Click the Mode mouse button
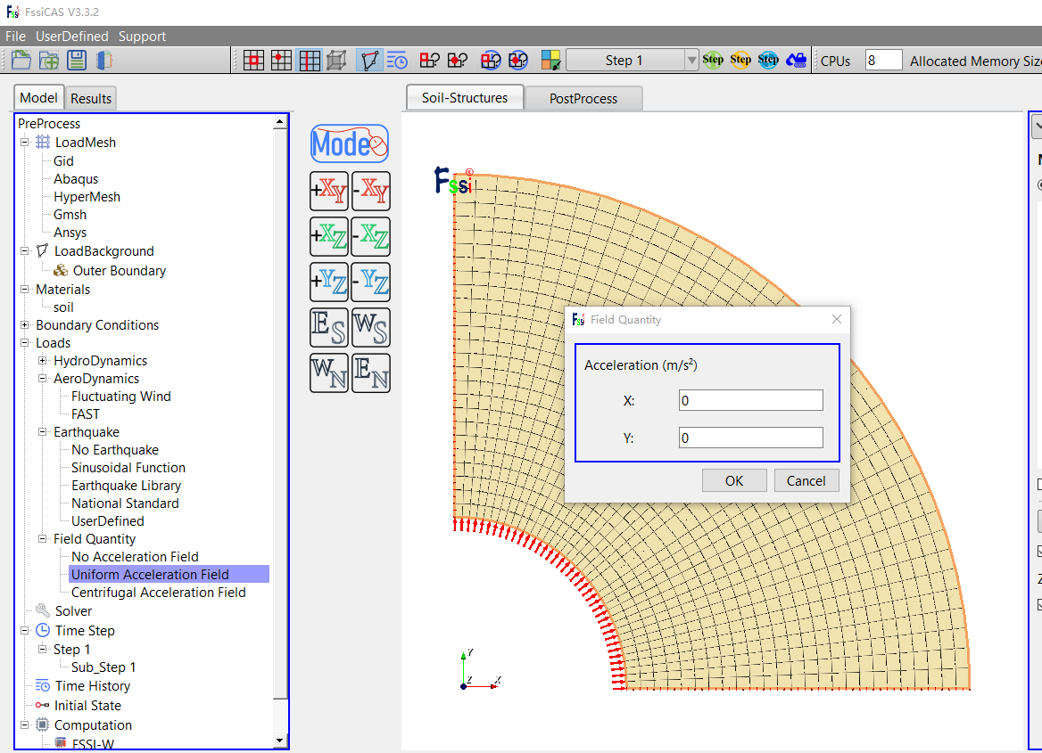 pyautogui.click(x=350, y=143)
